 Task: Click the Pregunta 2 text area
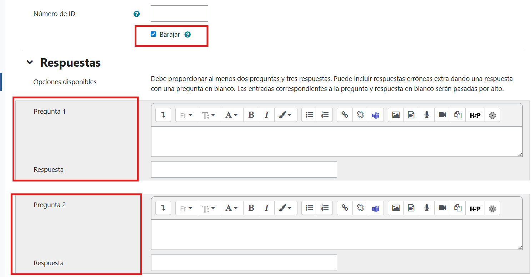(337, 235)
